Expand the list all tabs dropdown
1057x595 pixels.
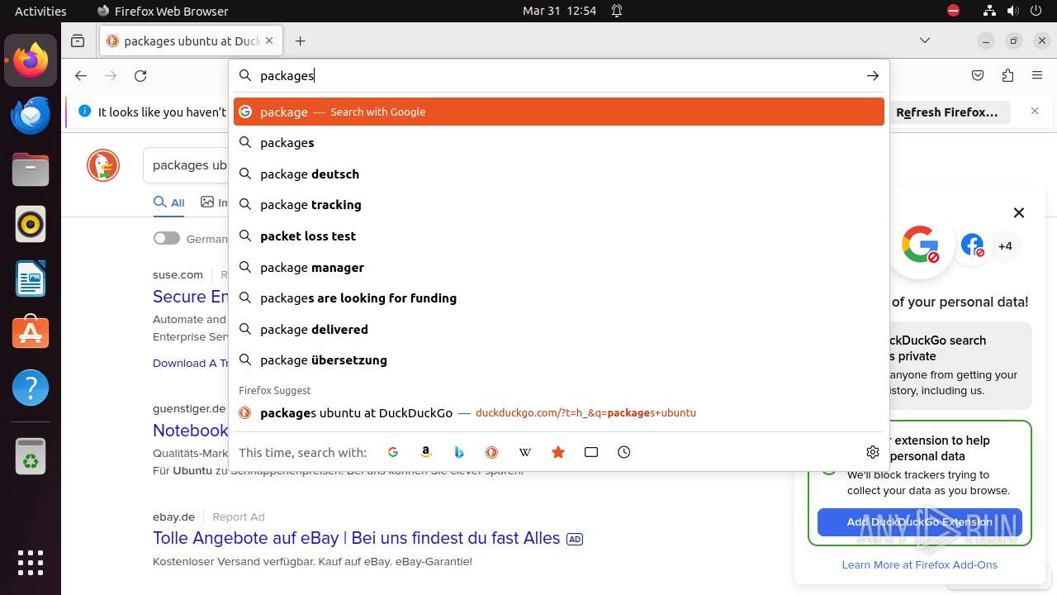(x=925, y=40)
